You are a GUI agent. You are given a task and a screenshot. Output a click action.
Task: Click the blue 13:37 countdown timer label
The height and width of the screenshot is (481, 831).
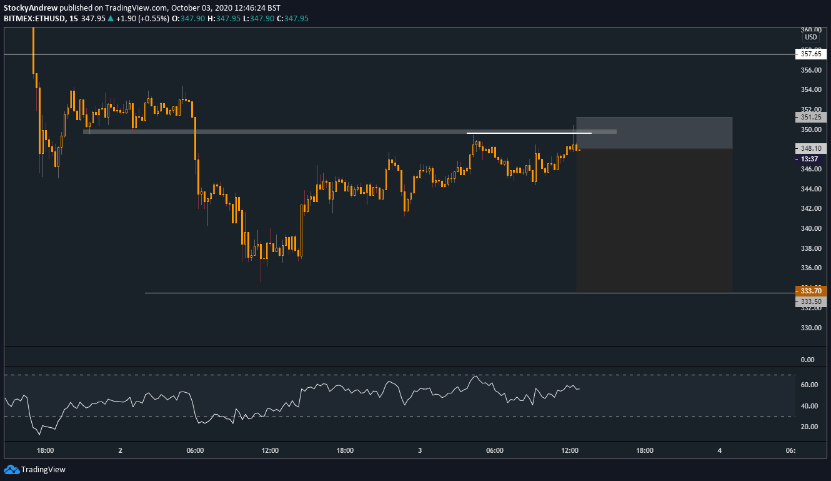810,158
